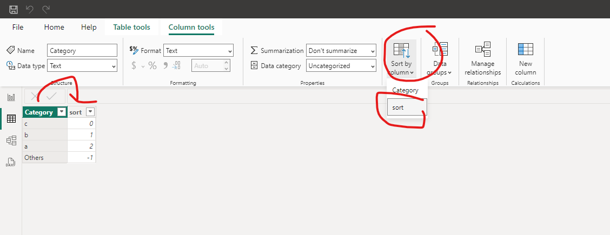
Task: Click the cell containing c
Action: 45,124
